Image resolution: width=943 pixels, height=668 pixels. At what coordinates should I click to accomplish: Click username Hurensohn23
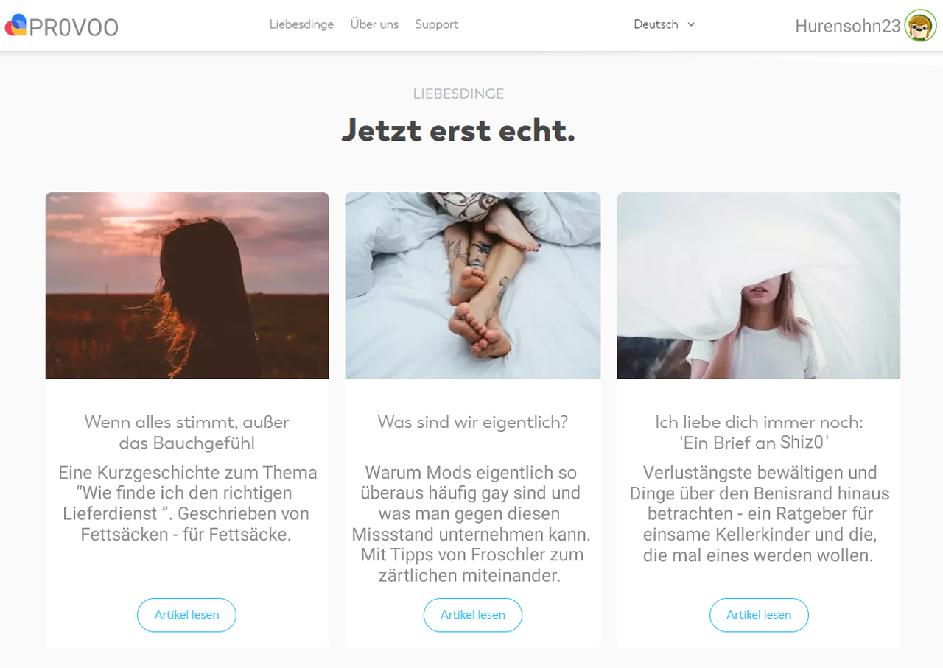pyautogui.click(x=847, y=26)
